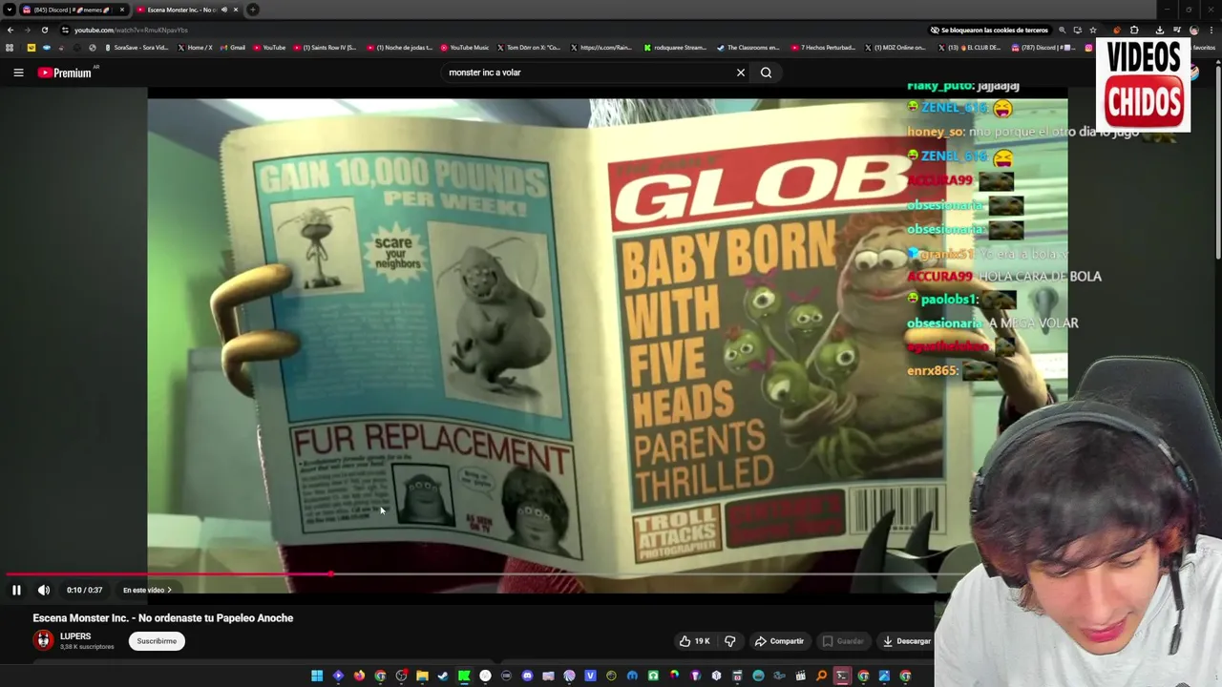Screen dimensions: 1222x687
Task: Go back to the previous page
Action: pos(11,30)
